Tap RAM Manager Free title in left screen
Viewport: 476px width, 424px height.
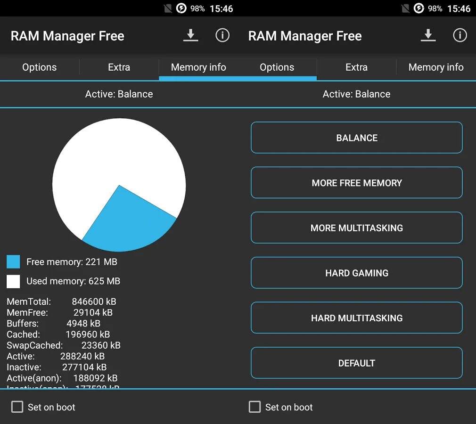click(67, 36)
